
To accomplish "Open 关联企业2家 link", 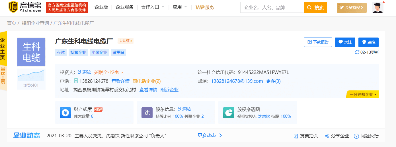I will (x=108, y=73).
